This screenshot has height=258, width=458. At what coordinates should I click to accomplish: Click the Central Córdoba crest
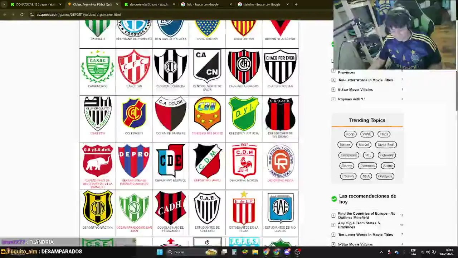pos(171,67)
